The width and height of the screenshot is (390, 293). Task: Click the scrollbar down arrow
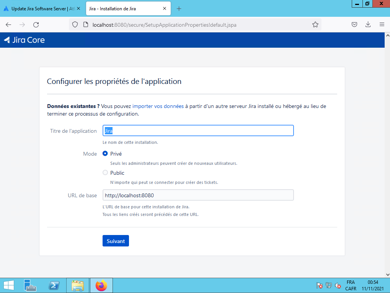click(388, 274)
